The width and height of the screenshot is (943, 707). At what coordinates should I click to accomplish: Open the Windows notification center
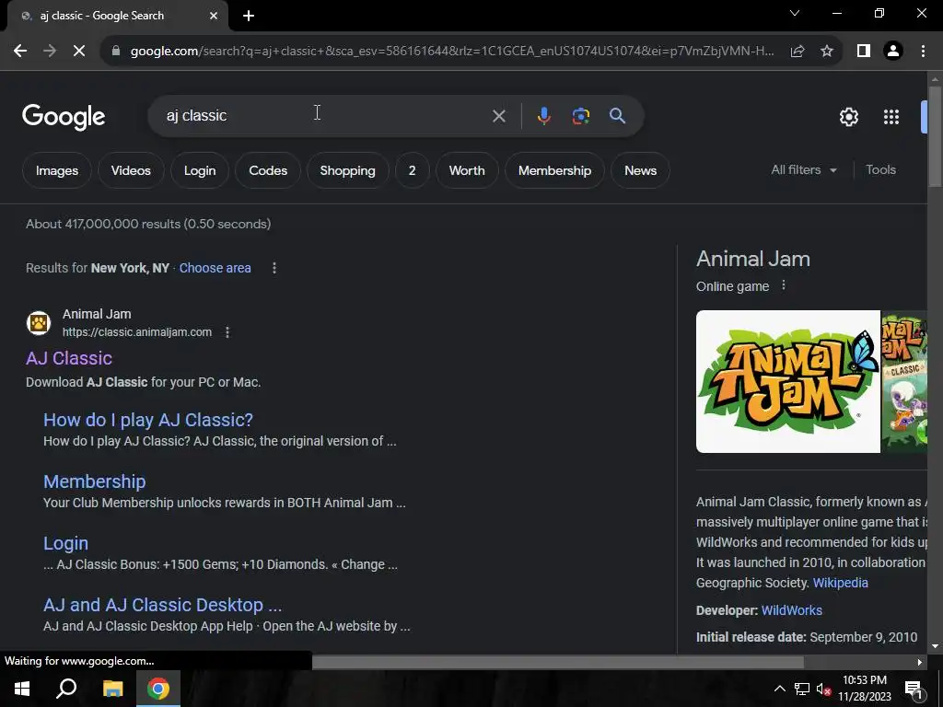(x=914, y=689)
